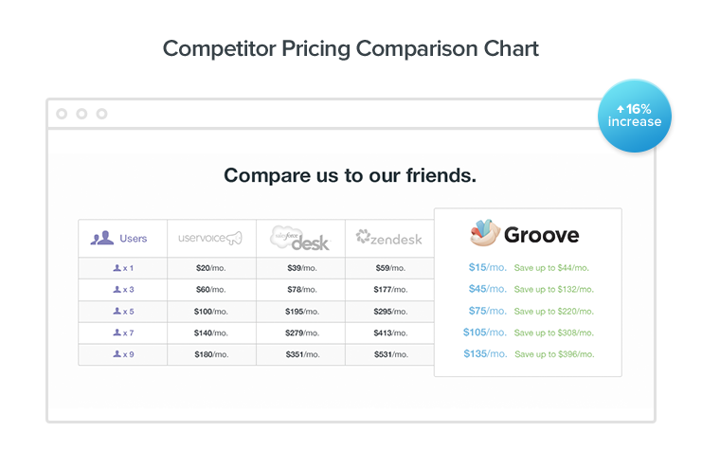The height and width of the screenshot is (468, 702).
Task: Click the third browser window dot
Action: pos(101,114)
